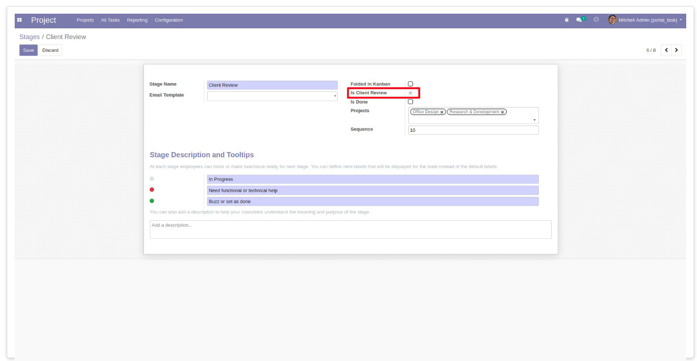The height and width of the screenshot is (361, 697).
Task: Open the Projects menu
Action: point(85,20)
